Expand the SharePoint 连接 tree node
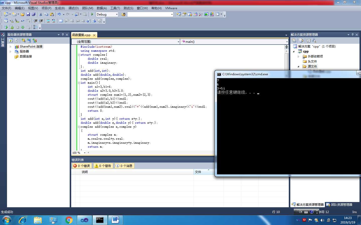Screen dimensions: 361x225 tap(10, 46)
